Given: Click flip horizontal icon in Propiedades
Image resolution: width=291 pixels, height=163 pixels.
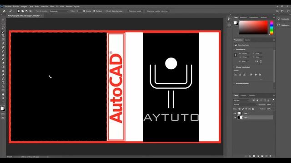Looking at the screenshot, I should tap(257, 61).
